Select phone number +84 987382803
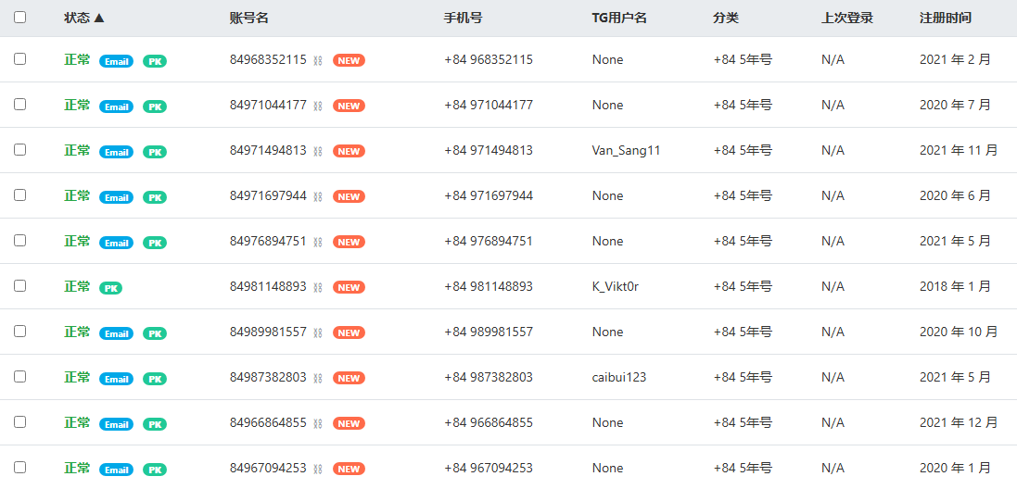 point(489,377)
